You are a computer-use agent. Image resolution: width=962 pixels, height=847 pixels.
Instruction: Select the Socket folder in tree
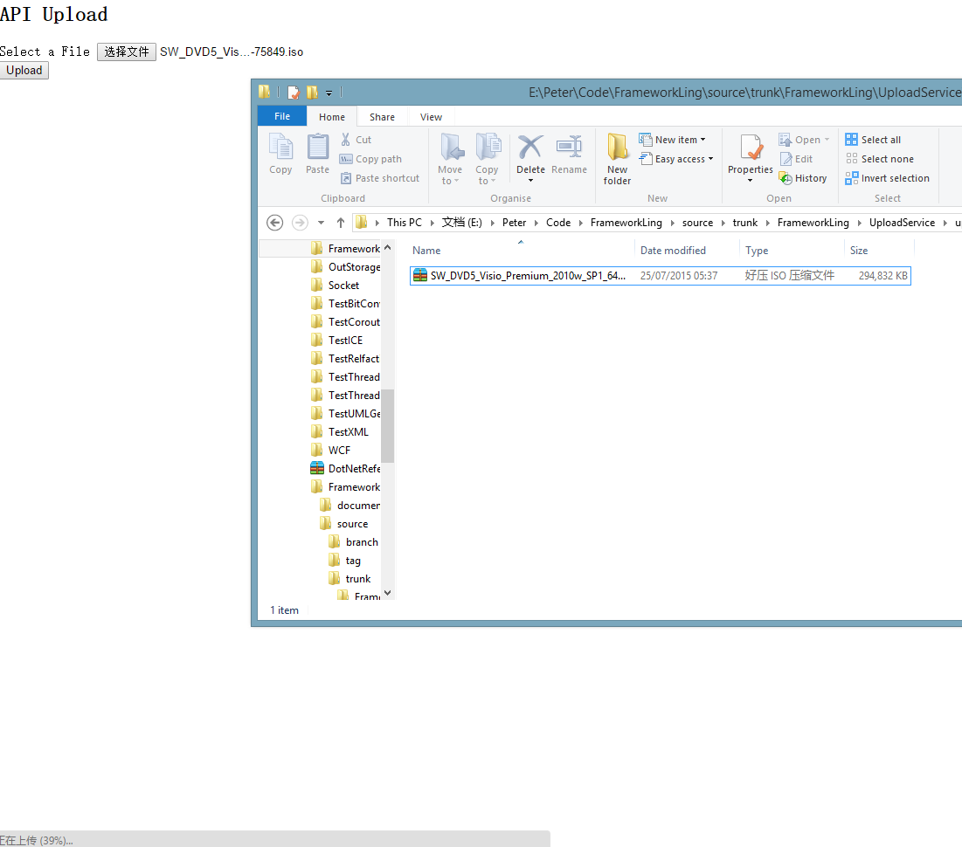335,286
